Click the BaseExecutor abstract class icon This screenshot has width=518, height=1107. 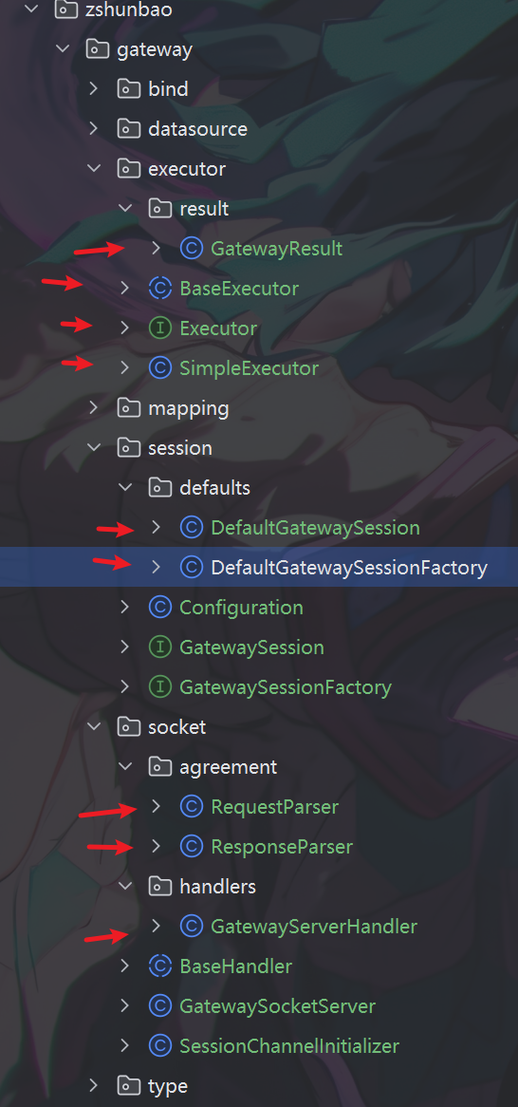click(160, 288)
